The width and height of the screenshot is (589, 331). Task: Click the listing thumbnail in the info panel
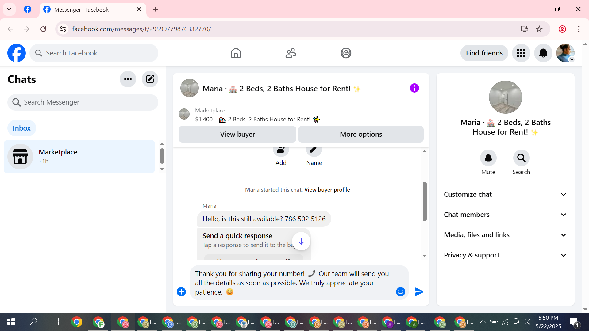pos(506,97)
